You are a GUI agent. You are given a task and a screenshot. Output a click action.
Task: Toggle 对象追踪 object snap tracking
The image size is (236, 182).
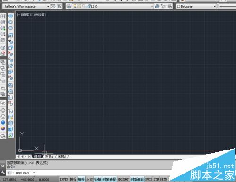[137, 179]
